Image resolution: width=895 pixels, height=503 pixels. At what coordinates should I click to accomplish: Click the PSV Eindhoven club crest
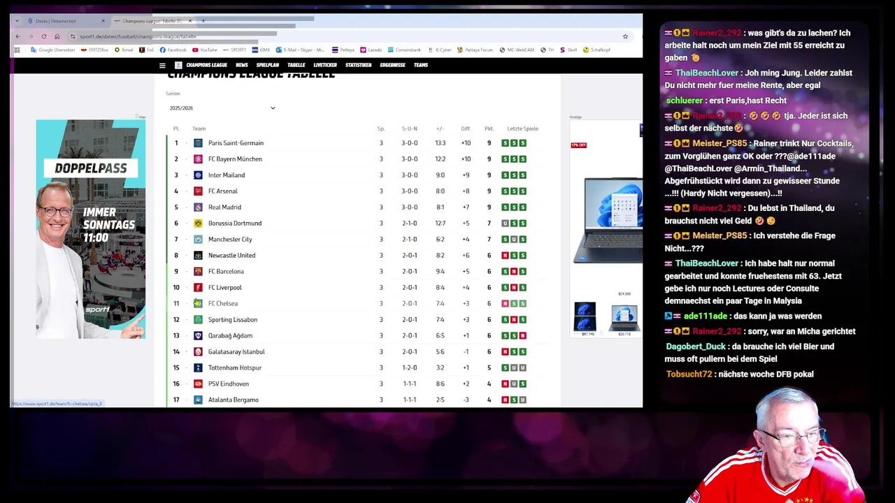point(198,384)
